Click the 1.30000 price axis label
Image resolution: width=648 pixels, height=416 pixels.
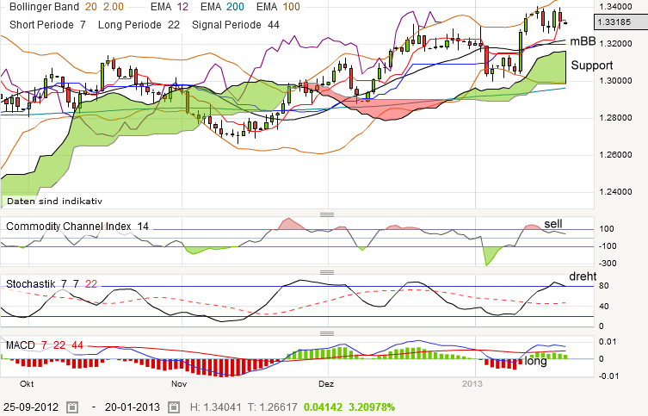tap(616, 81)
